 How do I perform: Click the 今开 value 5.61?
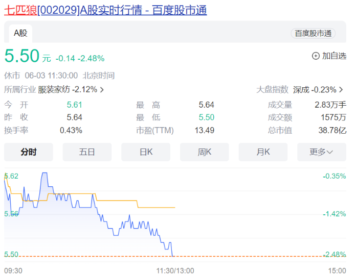(75, 105)
